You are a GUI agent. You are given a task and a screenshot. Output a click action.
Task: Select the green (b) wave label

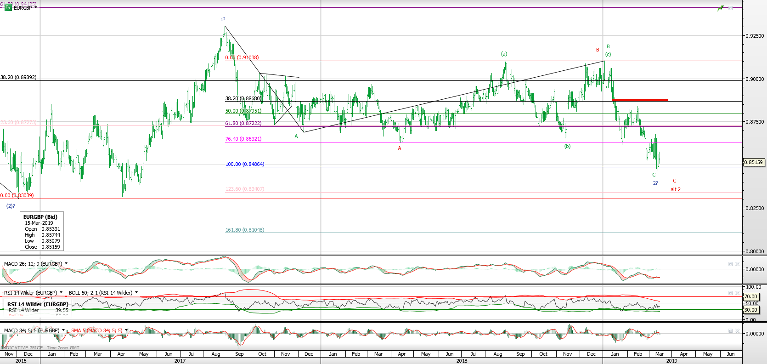[x=567, y=146]
